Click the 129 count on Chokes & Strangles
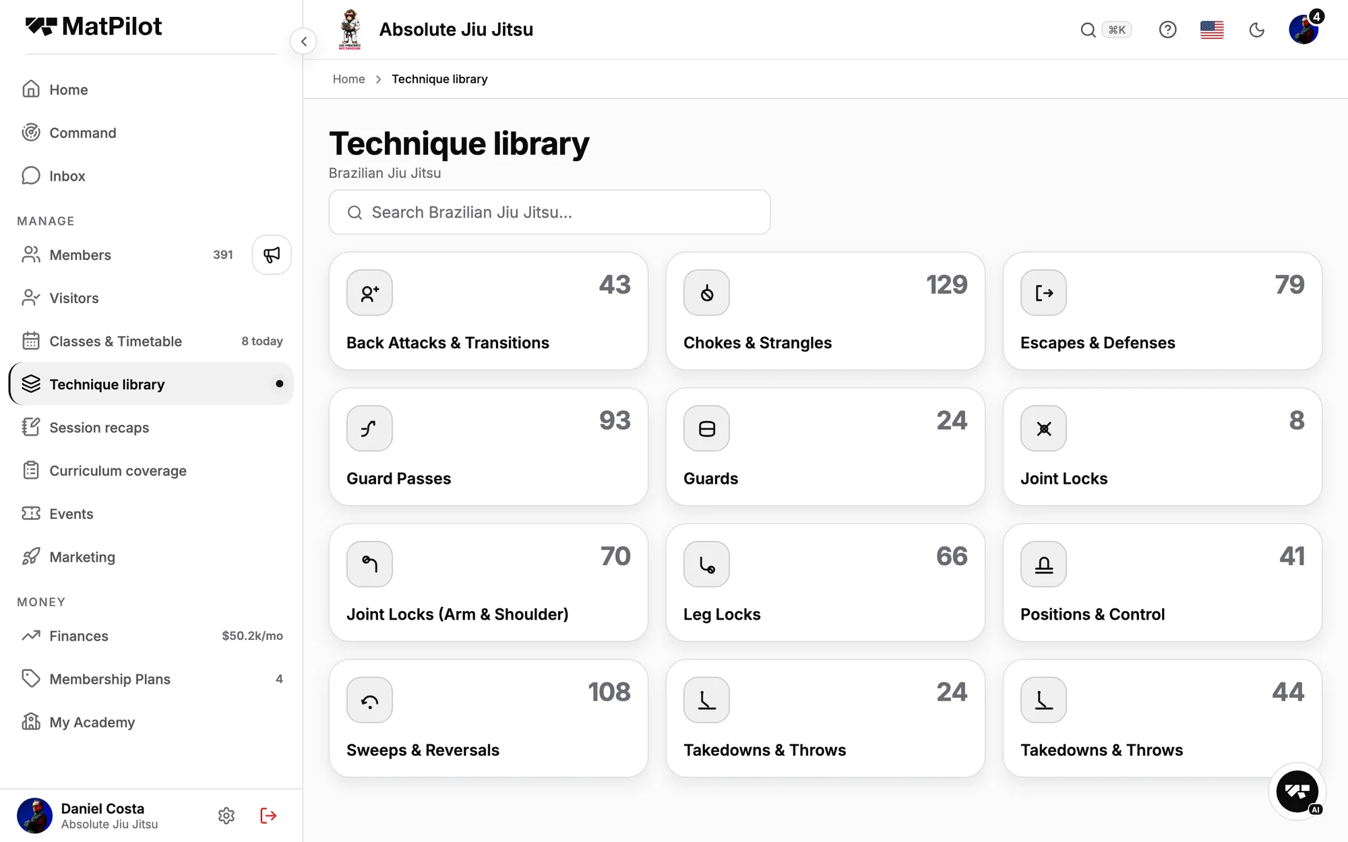This screenshot has width=1348, height=842. (x=946, y=284)
